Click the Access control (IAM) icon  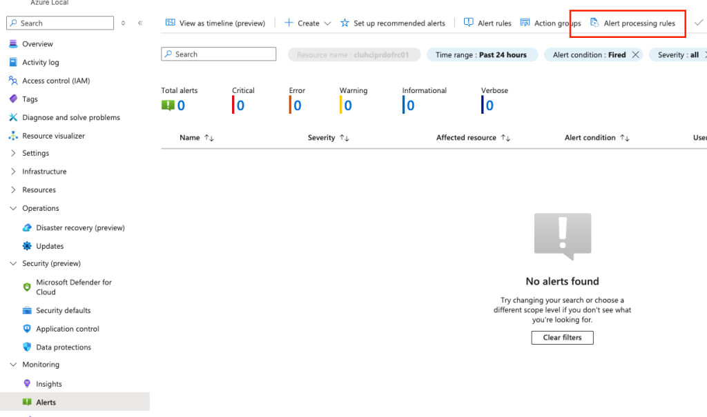(x=13, y=81)
